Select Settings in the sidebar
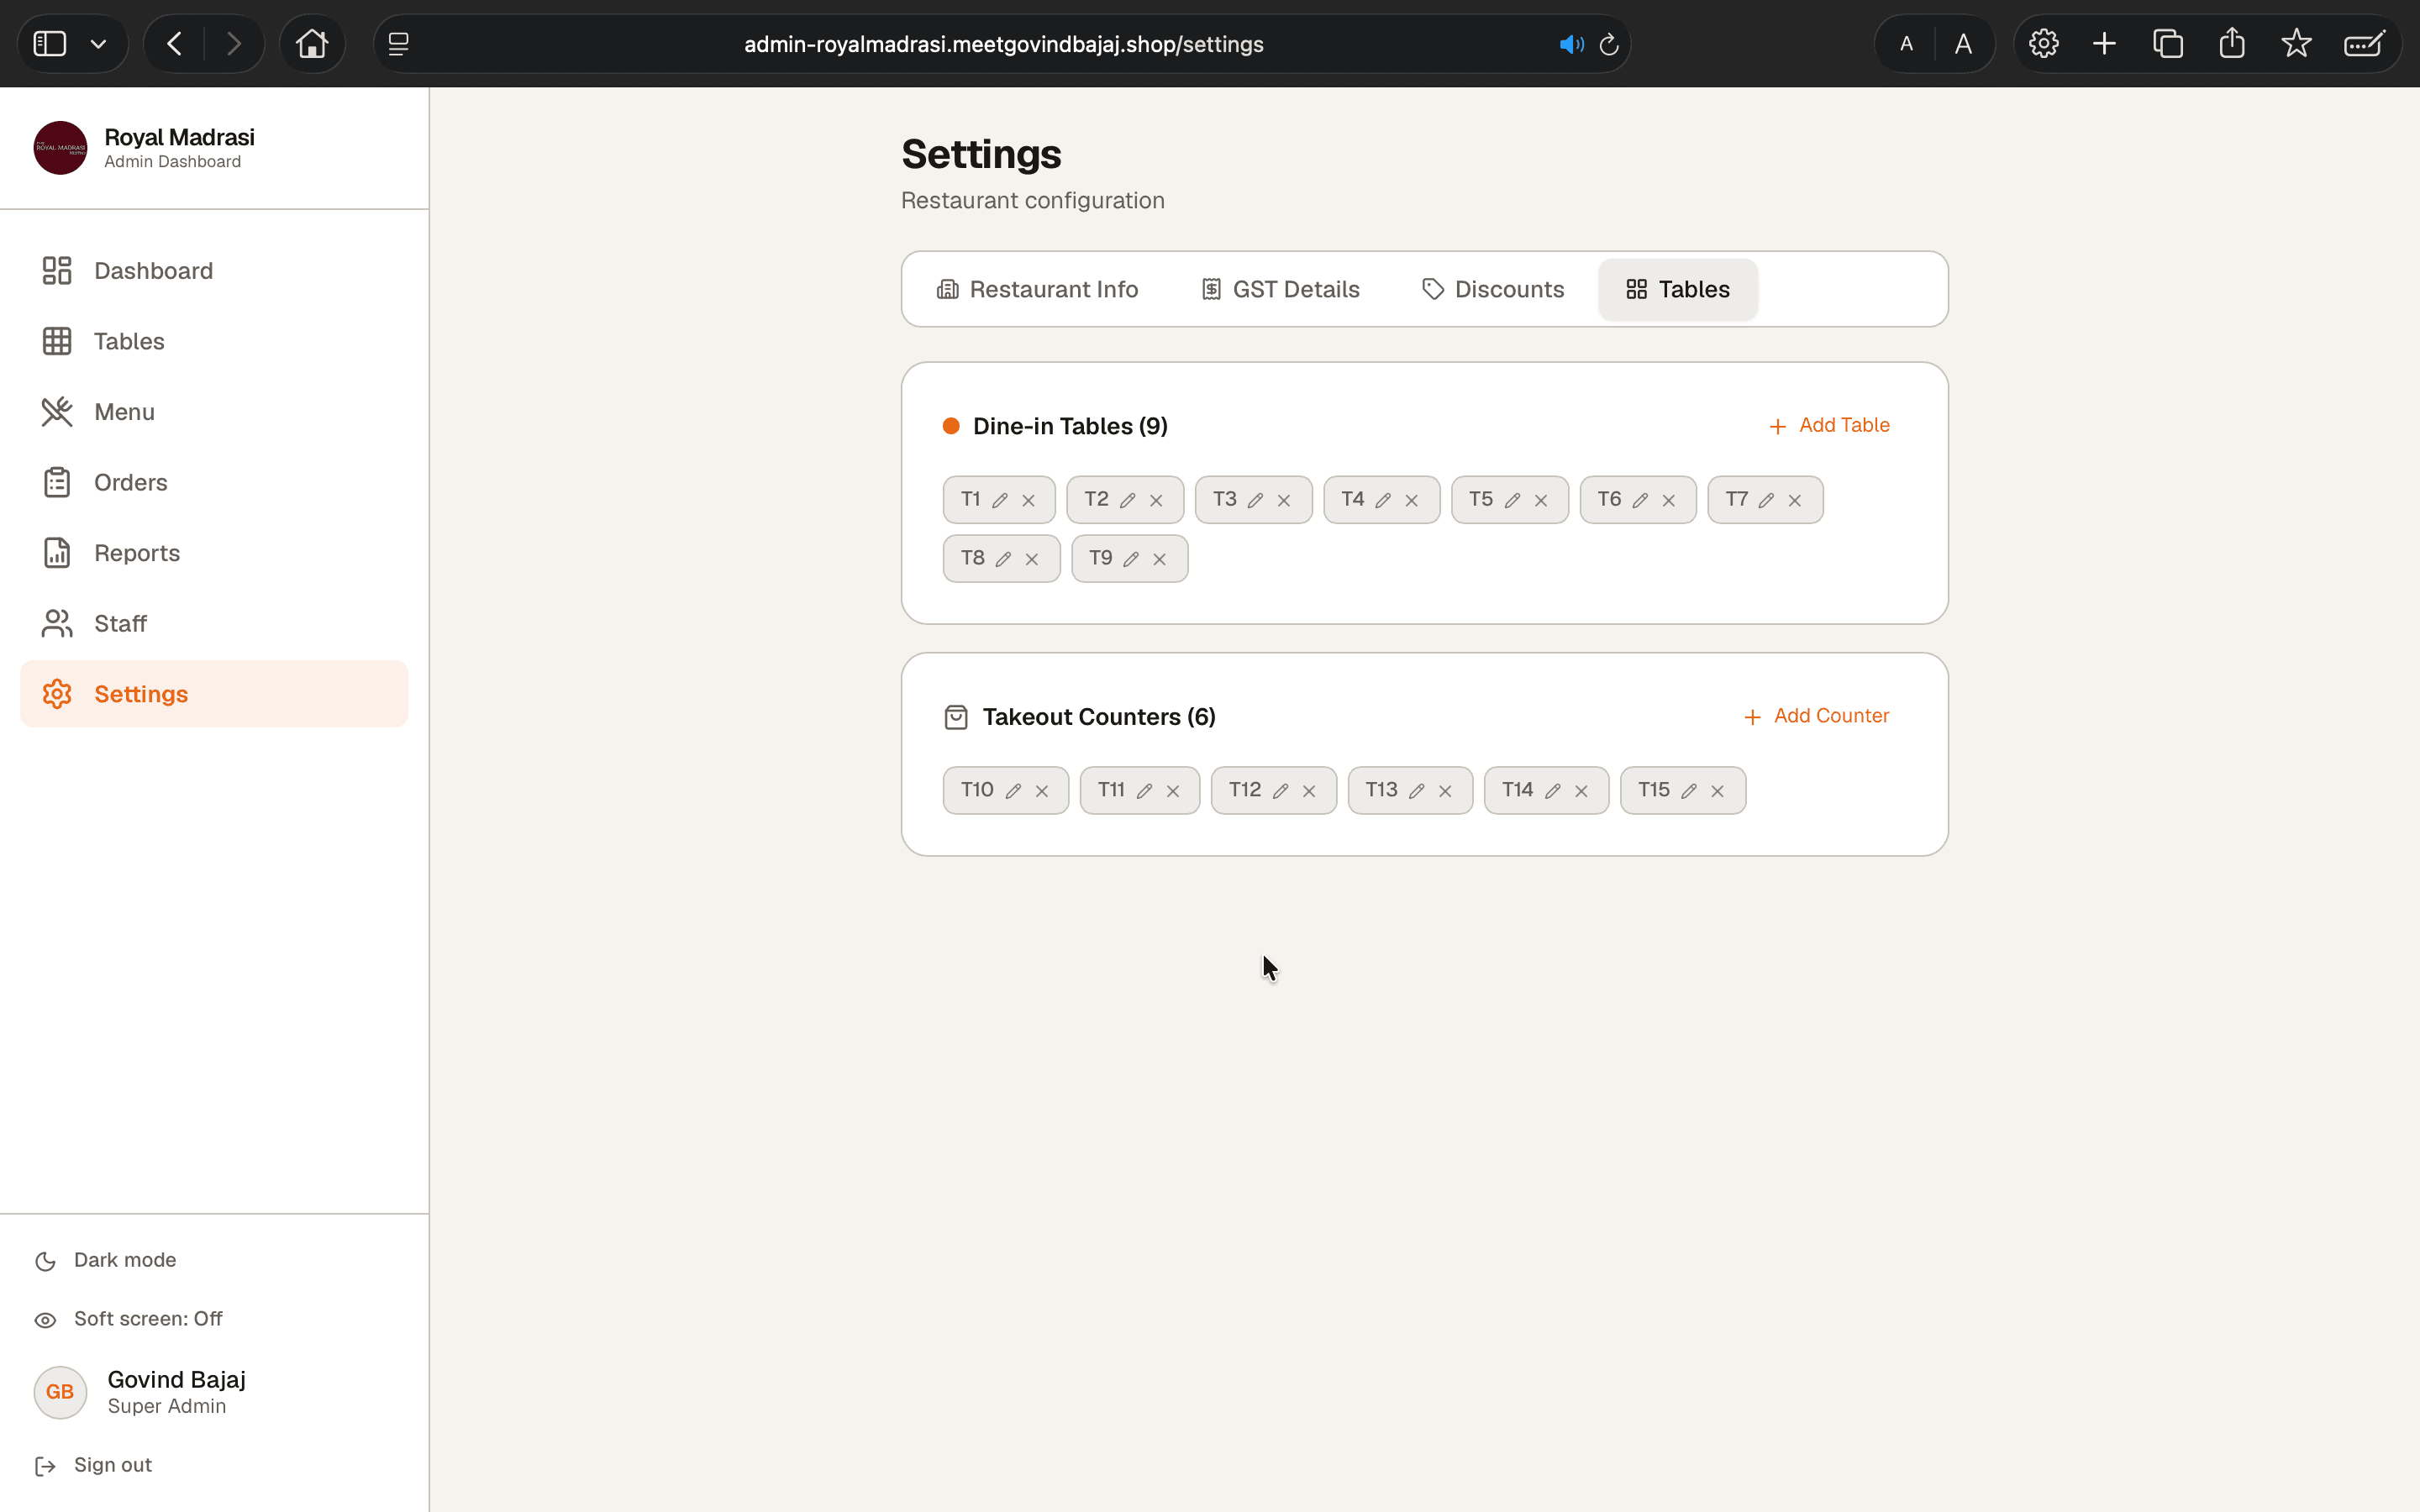 214,694
